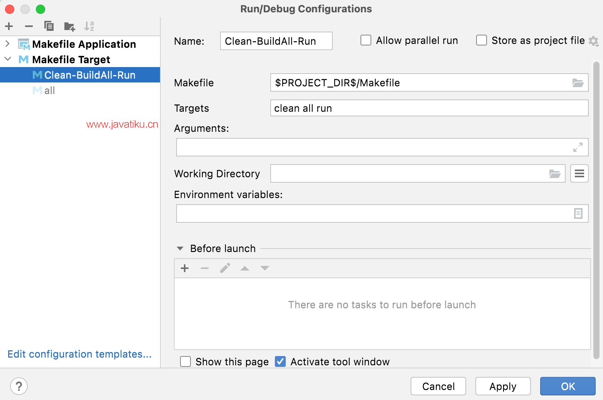Add a before launch task
The height and width of the screenshot is (400, 603).
pyautogui.click(x=185, y=268)
